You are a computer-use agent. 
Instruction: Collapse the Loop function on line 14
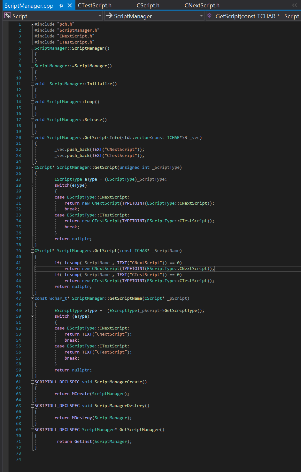tap(32, 102)
